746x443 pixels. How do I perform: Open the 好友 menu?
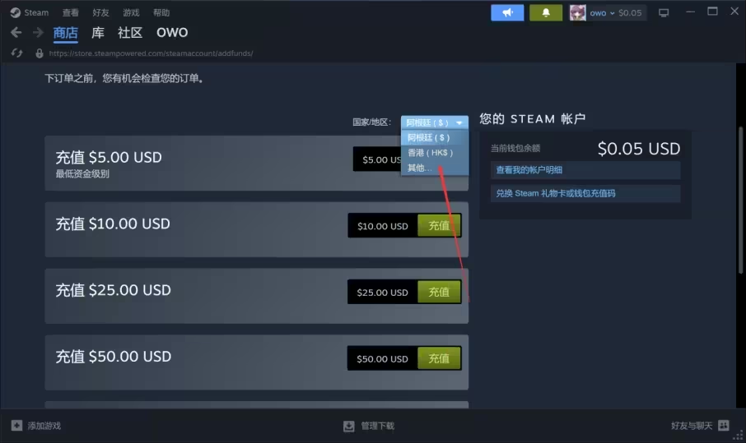100,13
